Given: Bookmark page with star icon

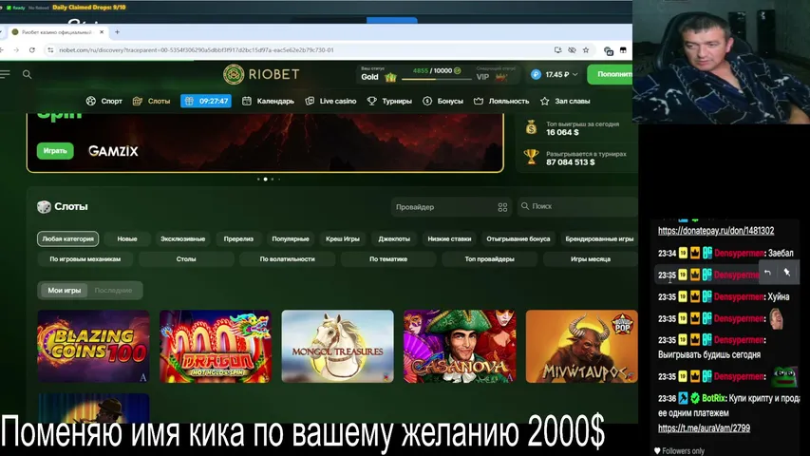Looking at the screenshot, I should click(586, 50).
